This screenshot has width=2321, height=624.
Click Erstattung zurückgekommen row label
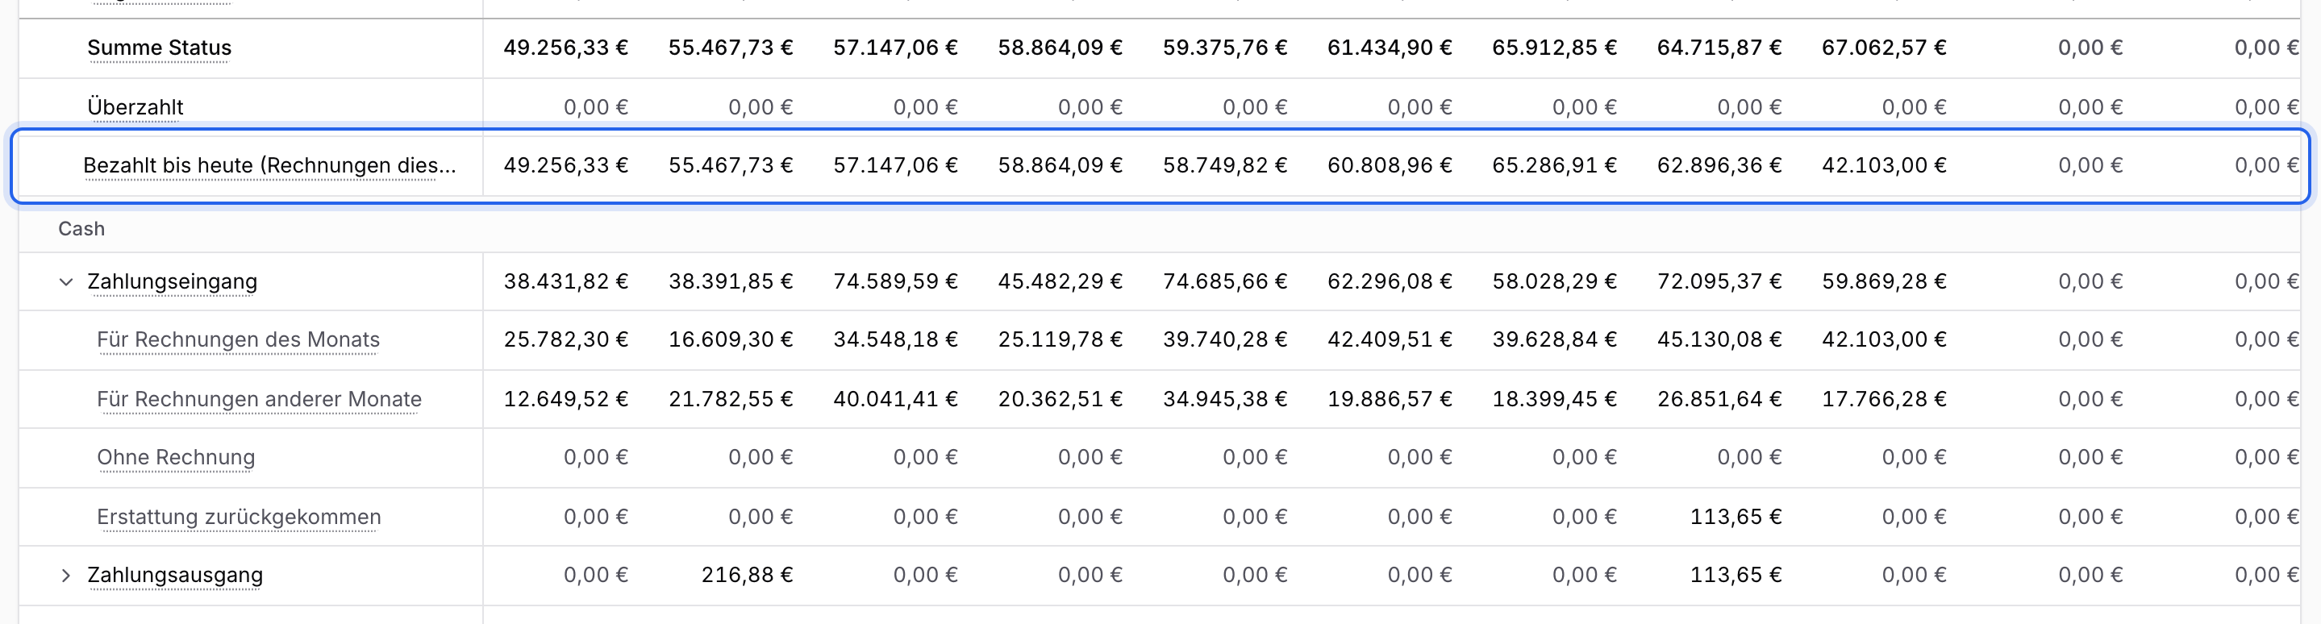tap(239, 517)
